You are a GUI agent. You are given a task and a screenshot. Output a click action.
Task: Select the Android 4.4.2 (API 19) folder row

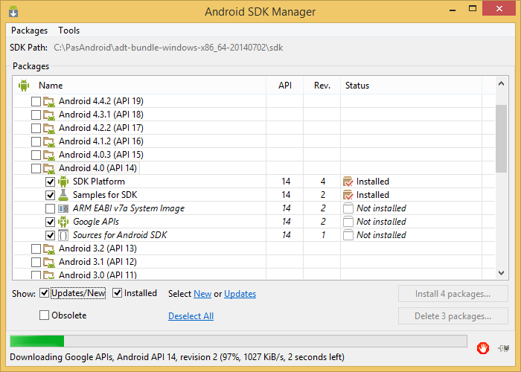(100, 101)
